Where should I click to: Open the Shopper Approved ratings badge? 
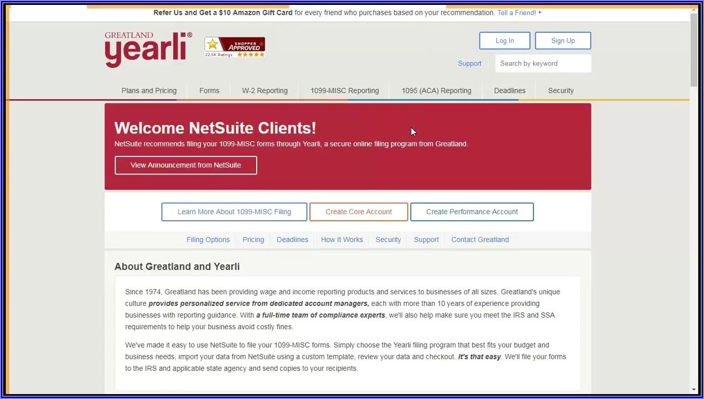point(234,47)
